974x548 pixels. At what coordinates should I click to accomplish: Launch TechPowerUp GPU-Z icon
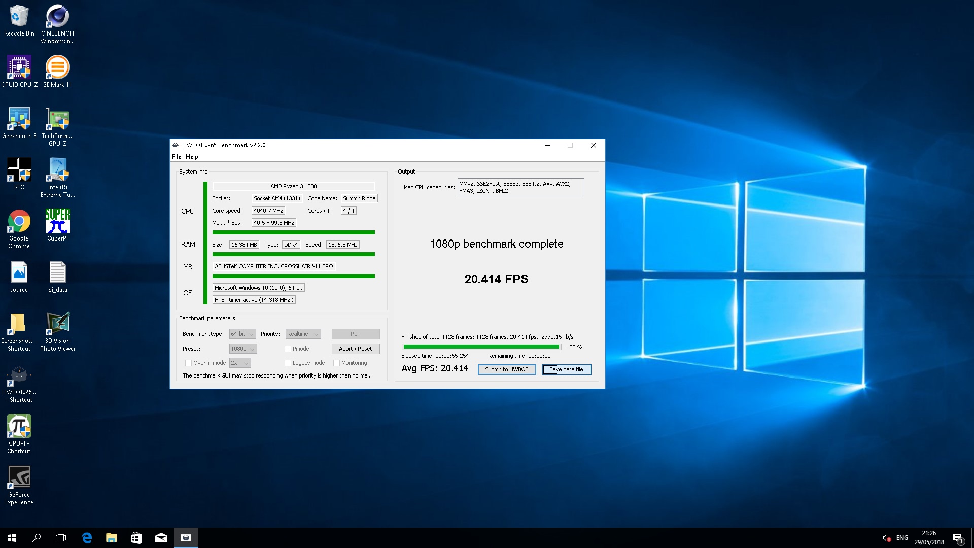click(x=57, y=126)
